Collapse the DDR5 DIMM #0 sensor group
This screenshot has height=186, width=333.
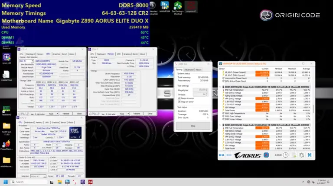pos(220,87)
